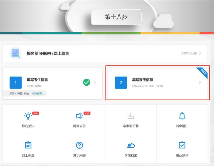This screenshot has width=214, height=166.
Task: Click the 填写报考信息 title
Action: [x=142, y=80]
